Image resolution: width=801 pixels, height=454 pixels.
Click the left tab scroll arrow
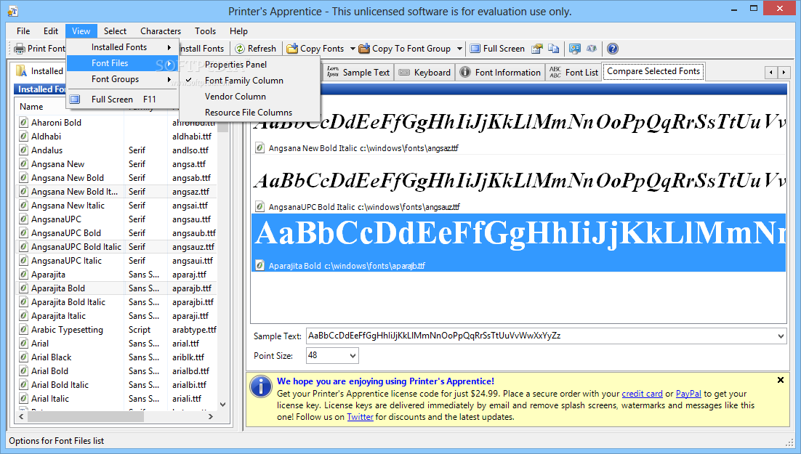(771, 73)
